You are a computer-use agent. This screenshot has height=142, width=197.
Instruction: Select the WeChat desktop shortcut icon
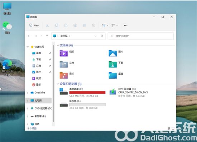[7, 28]
